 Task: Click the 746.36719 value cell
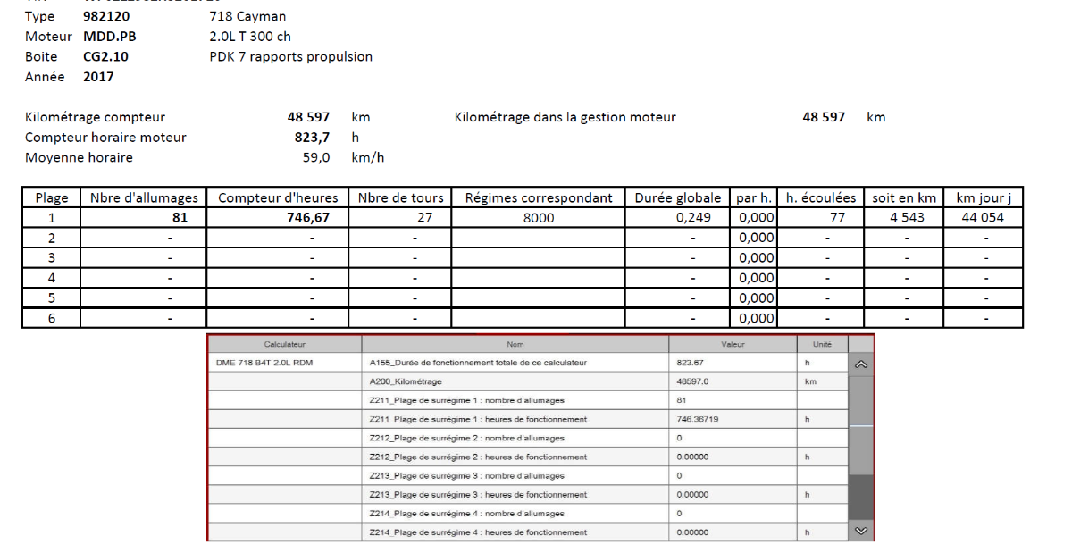[x=733, y=419]
